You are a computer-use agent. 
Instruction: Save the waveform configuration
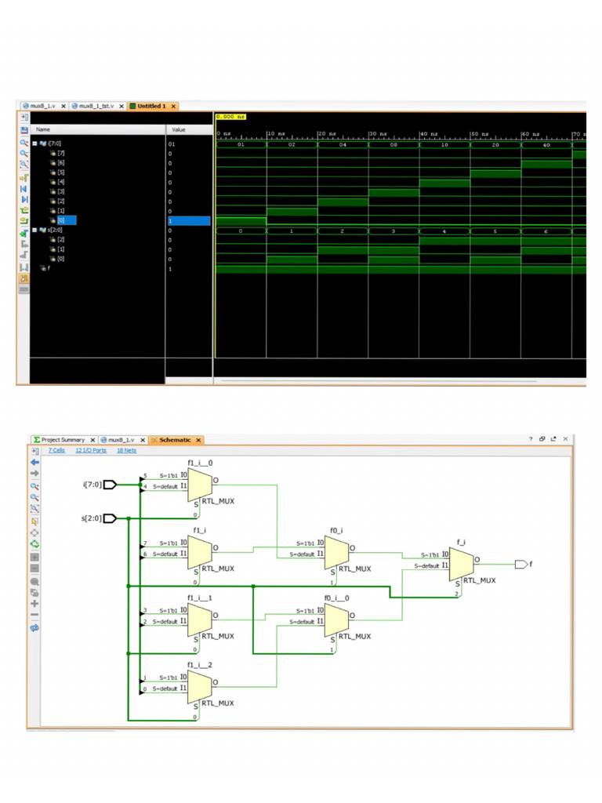point(24,131)
